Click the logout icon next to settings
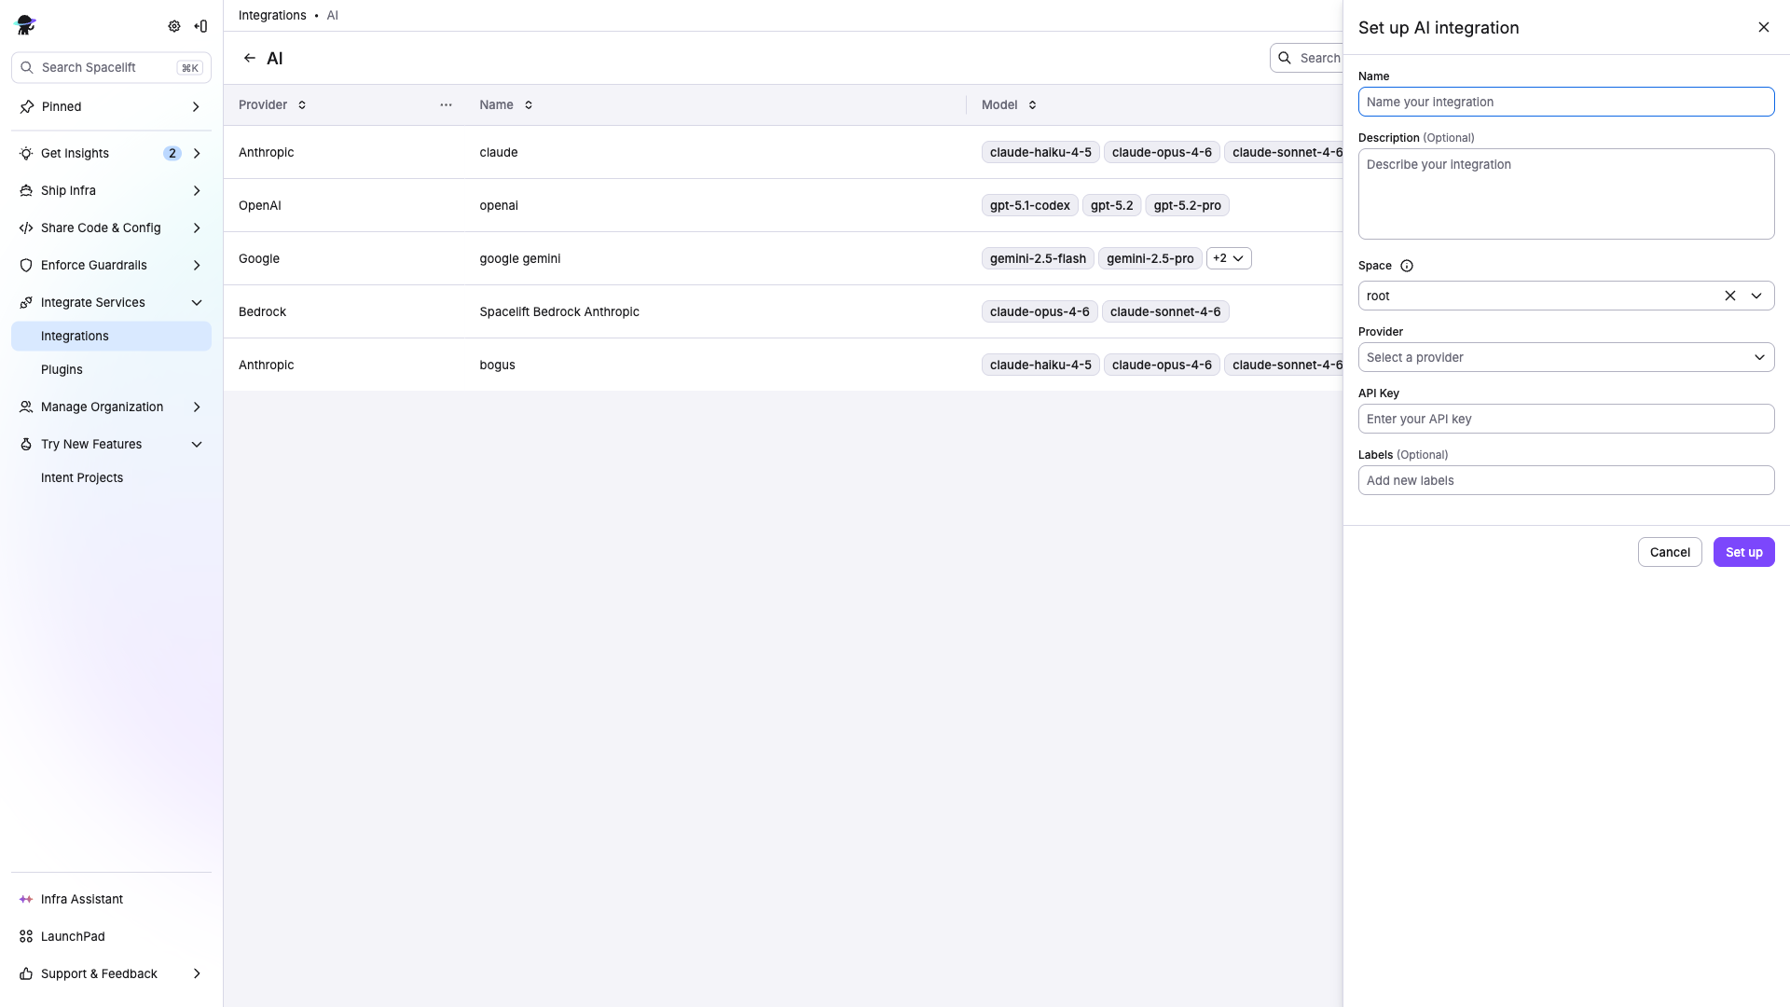1790x1007 pixels. [x=200, y=26]
